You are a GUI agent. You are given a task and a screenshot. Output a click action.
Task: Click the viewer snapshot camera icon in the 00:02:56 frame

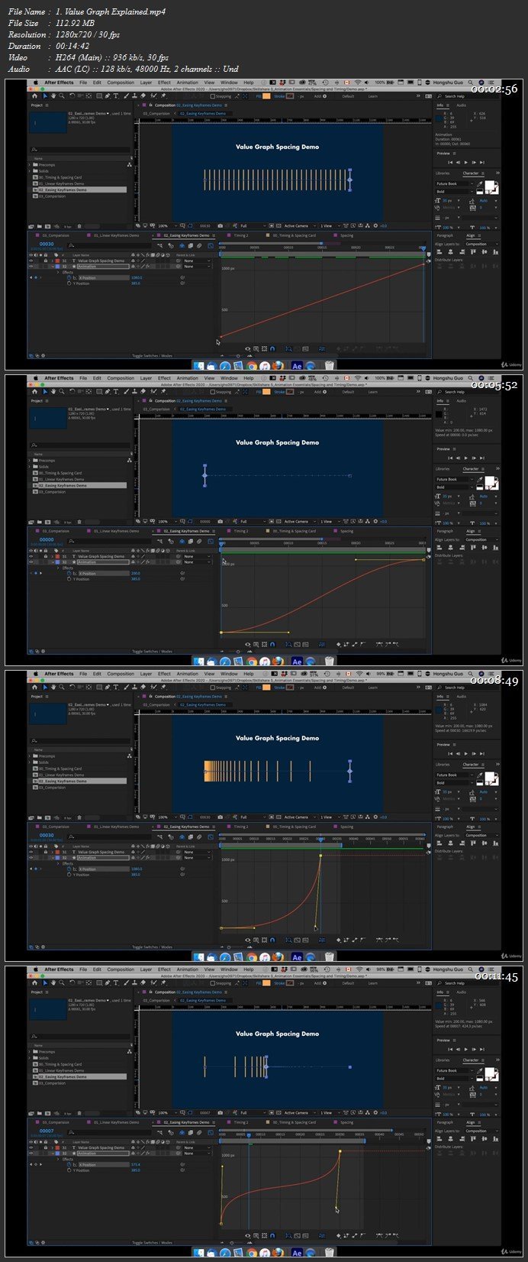221,226
